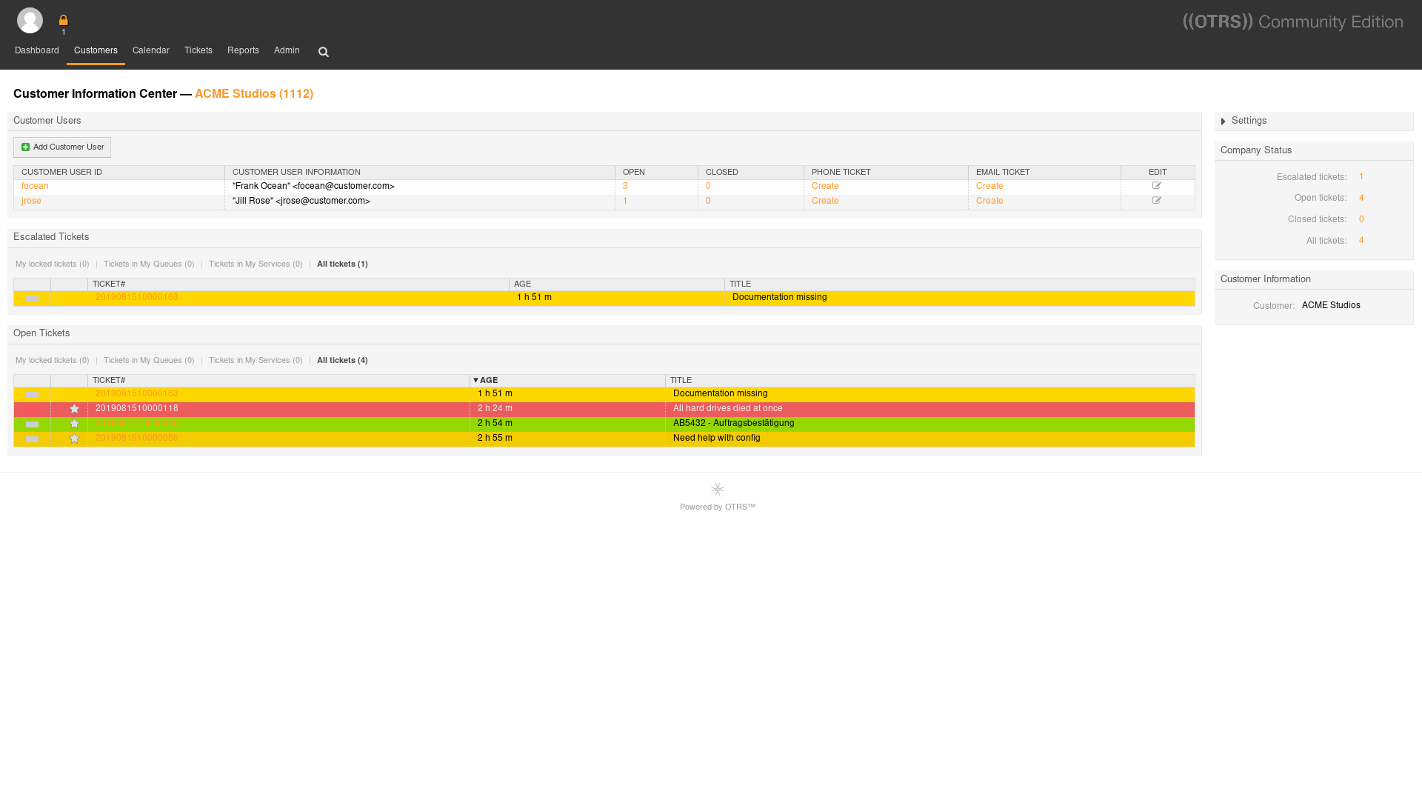The width and height of the screenshot is (1422, 800).
Task: Create email ticket for Frank Ocean
Action: tap(989, 187)
